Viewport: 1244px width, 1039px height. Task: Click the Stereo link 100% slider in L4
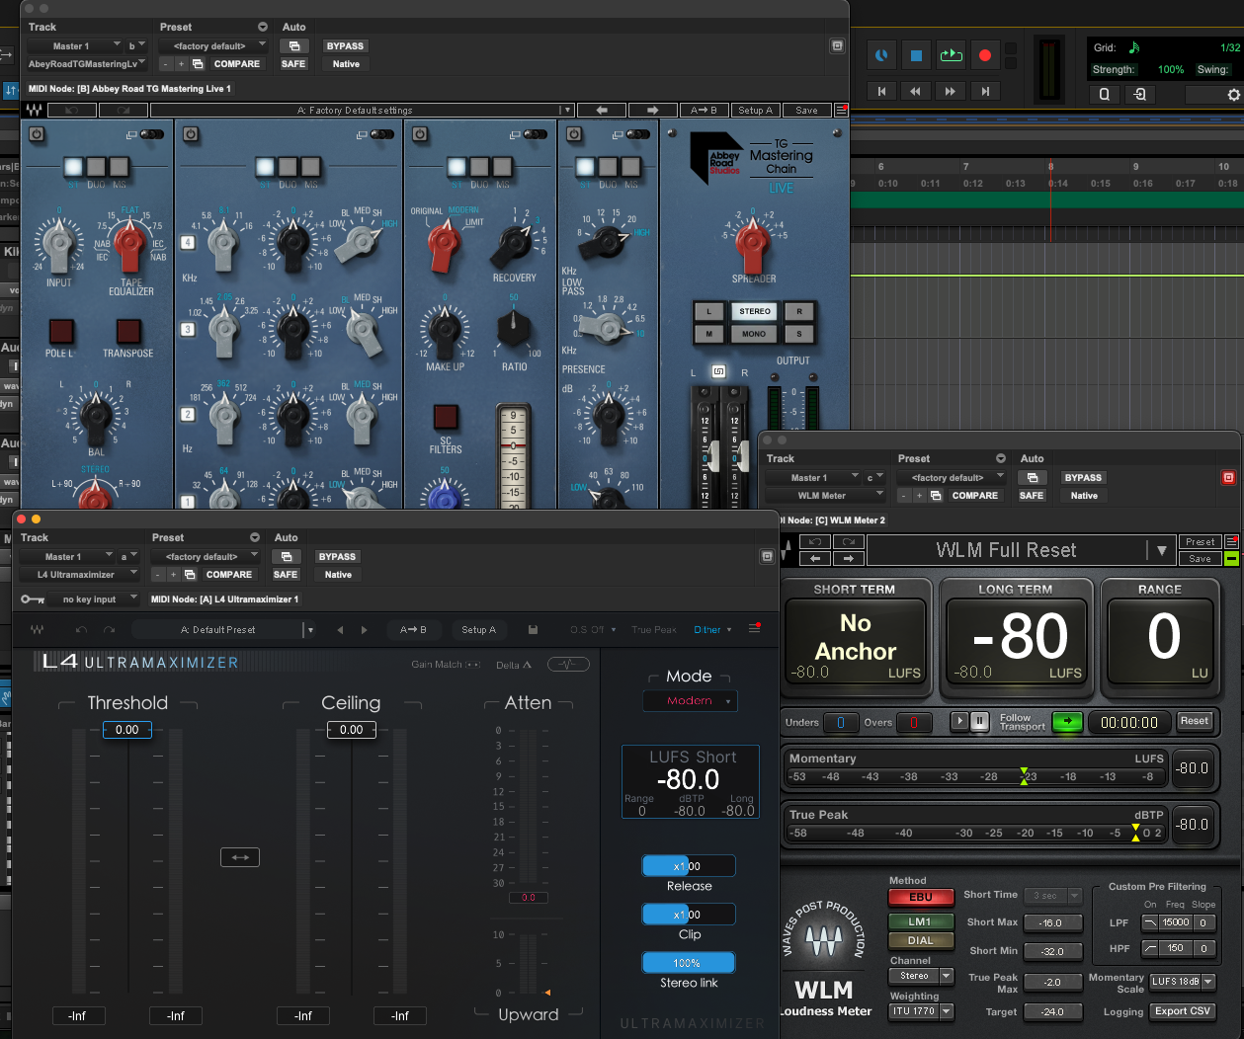[688, 962]
